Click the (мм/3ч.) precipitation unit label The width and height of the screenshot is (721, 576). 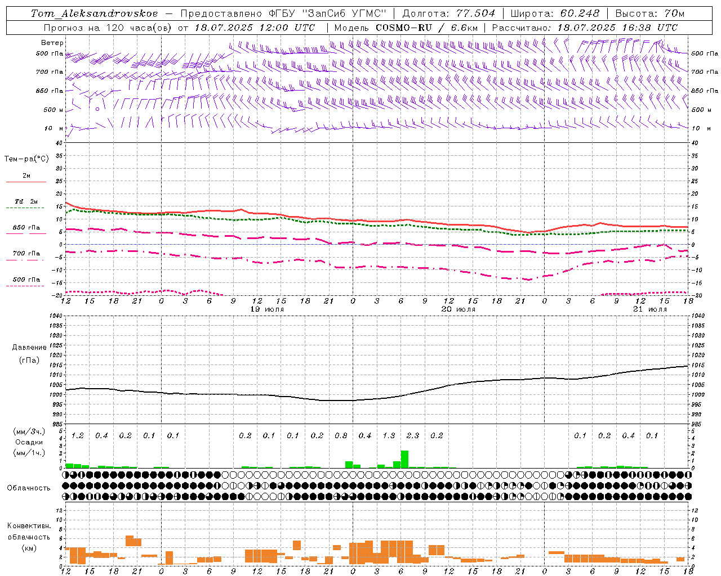[29, 432]
